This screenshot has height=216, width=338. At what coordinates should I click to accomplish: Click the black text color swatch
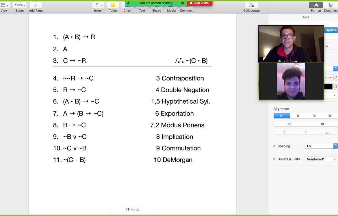click(x=328, y=86)
